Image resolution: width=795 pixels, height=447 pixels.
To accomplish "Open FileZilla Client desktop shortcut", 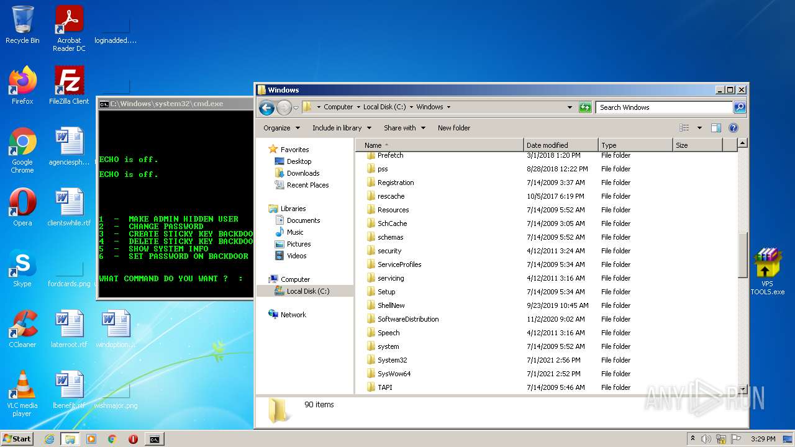I will pyautogui.click(x=69, y=85).
